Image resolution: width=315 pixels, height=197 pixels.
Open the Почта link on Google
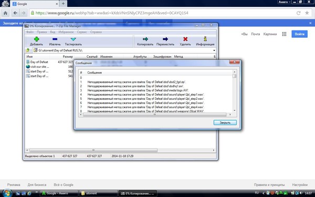(255, 34)
